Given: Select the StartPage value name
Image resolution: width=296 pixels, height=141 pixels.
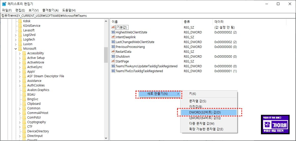Looking at the screenshot, I should (x=122, y=61).
